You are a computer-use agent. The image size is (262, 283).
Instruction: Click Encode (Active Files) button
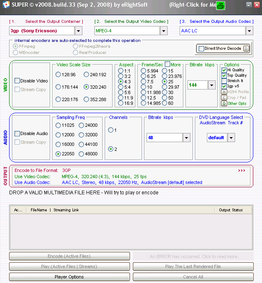point(70,256)
